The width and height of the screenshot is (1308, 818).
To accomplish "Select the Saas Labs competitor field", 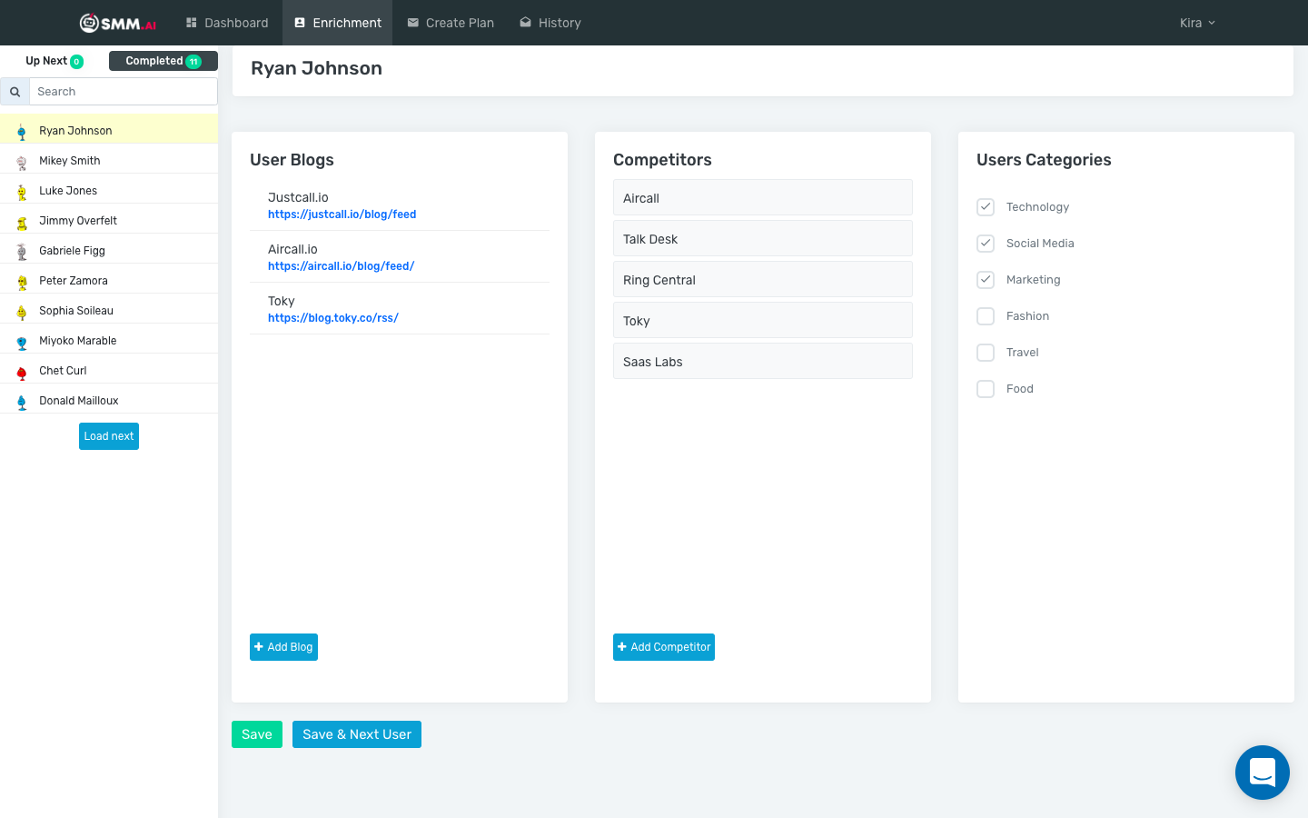I will coord(763,361).
